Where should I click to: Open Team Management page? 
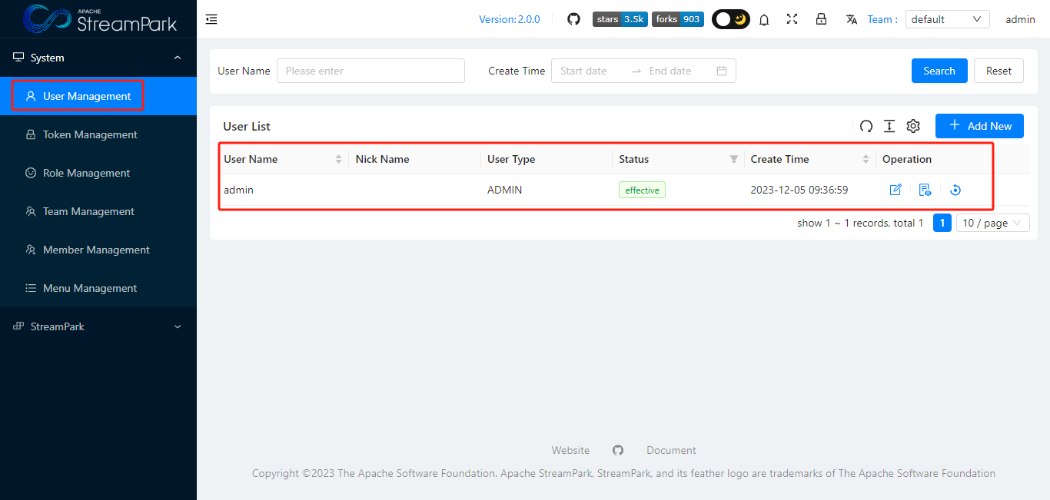coord(98,211)
